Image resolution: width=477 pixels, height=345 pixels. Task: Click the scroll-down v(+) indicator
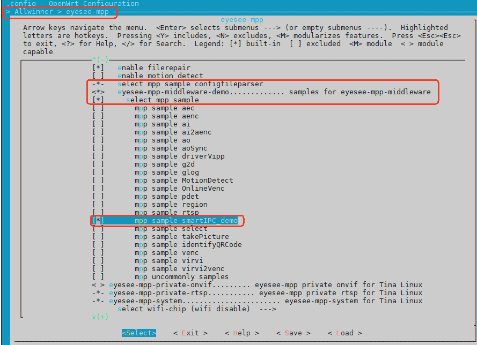point(100,317)
